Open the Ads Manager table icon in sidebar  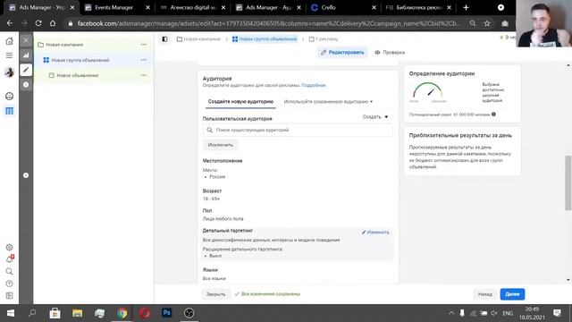coord(10,111)
